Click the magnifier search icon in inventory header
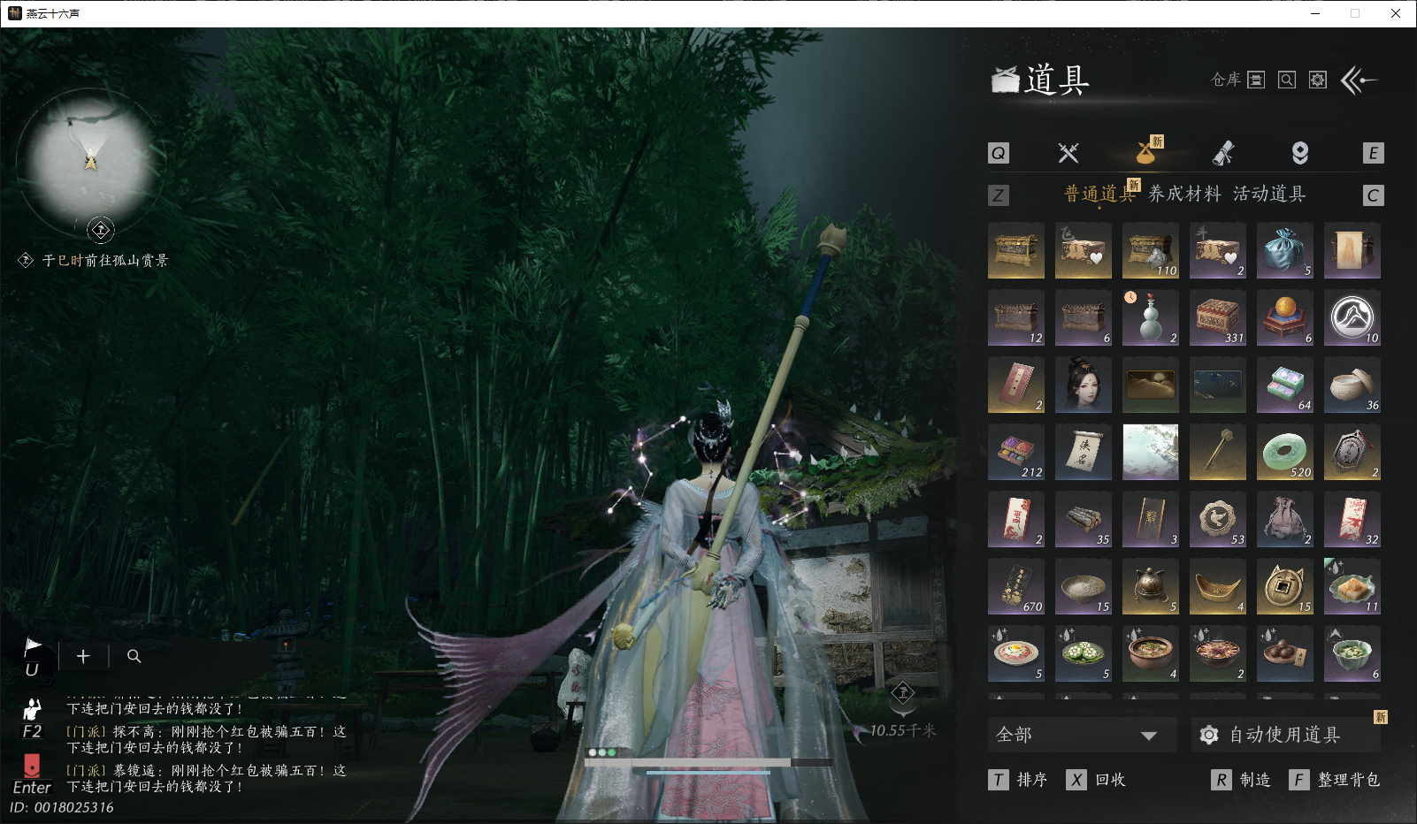 tap(1287, 80)
